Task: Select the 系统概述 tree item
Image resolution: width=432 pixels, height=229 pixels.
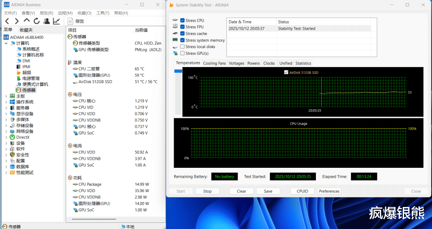Action: click(31, 49)
